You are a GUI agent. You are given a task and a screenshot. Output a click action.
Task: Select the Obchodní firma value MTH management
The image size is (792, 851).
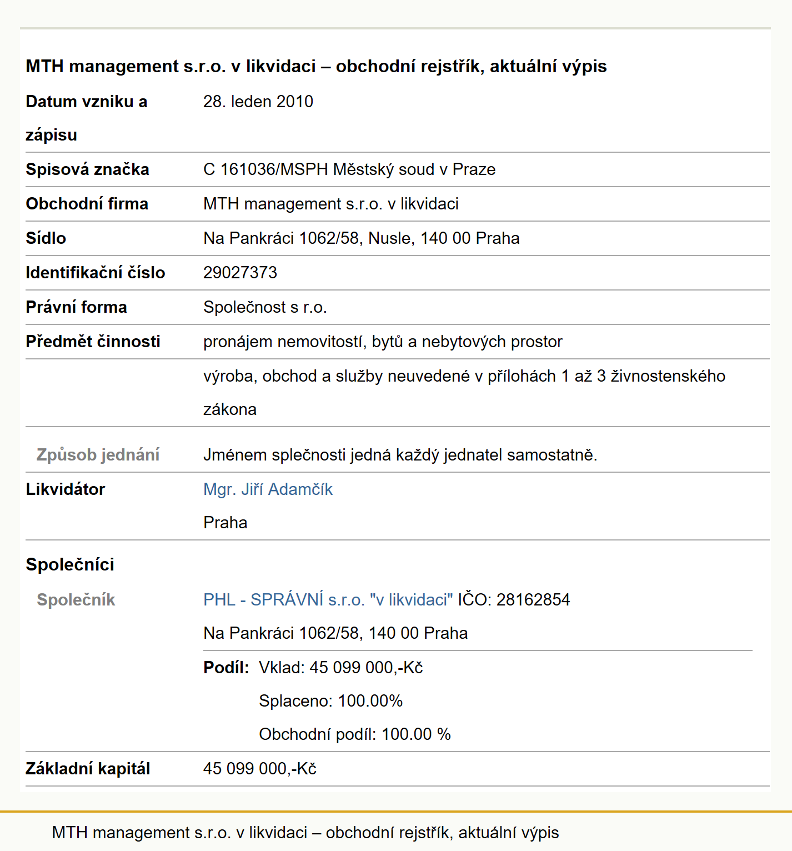pos(331,204)
